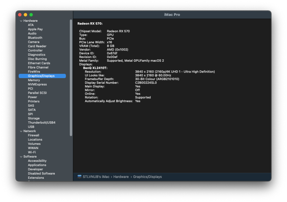Click the display serial number C2B00224SL0

coord(146,83)
